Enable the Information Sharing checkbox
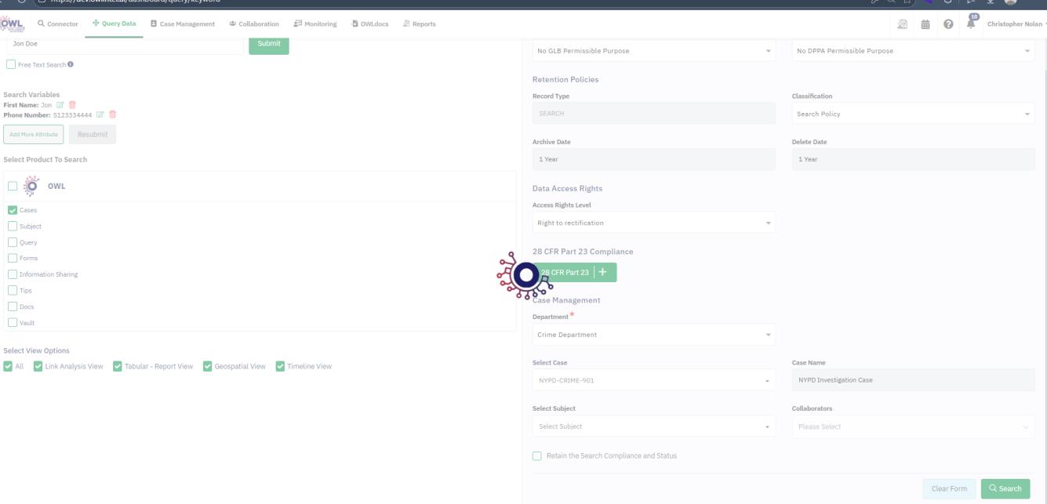This screenshot has width=1047, height=504. click(13, 274)
